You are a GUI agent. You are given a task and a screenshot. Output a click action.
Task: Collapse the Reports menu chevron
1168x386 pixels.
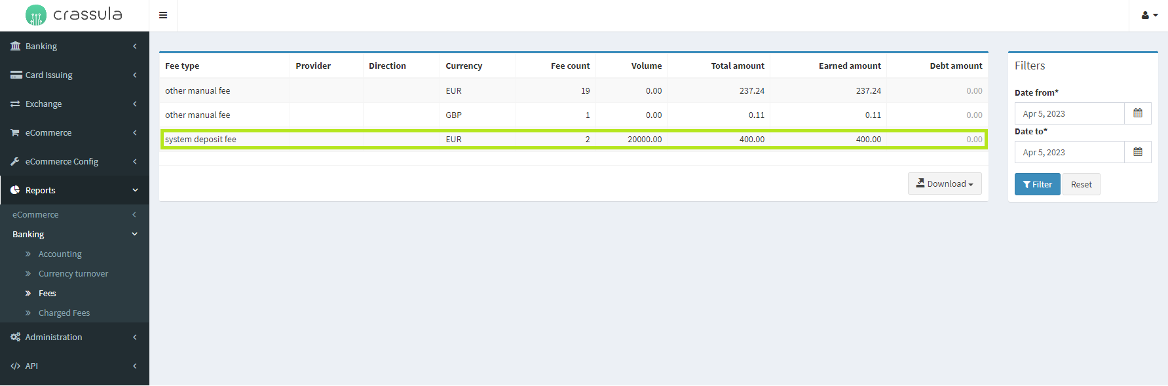click(135, 190)
